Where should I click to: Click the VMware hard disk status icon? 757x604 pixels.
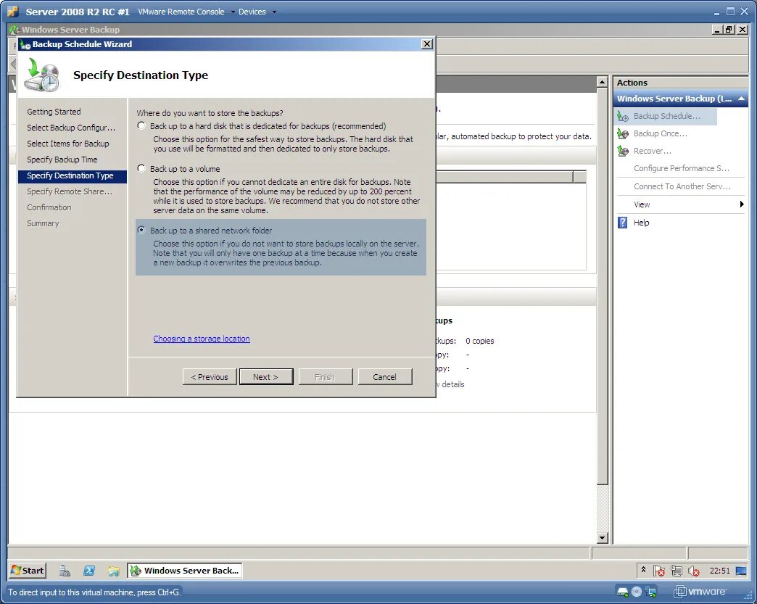(x=622, y=592)
